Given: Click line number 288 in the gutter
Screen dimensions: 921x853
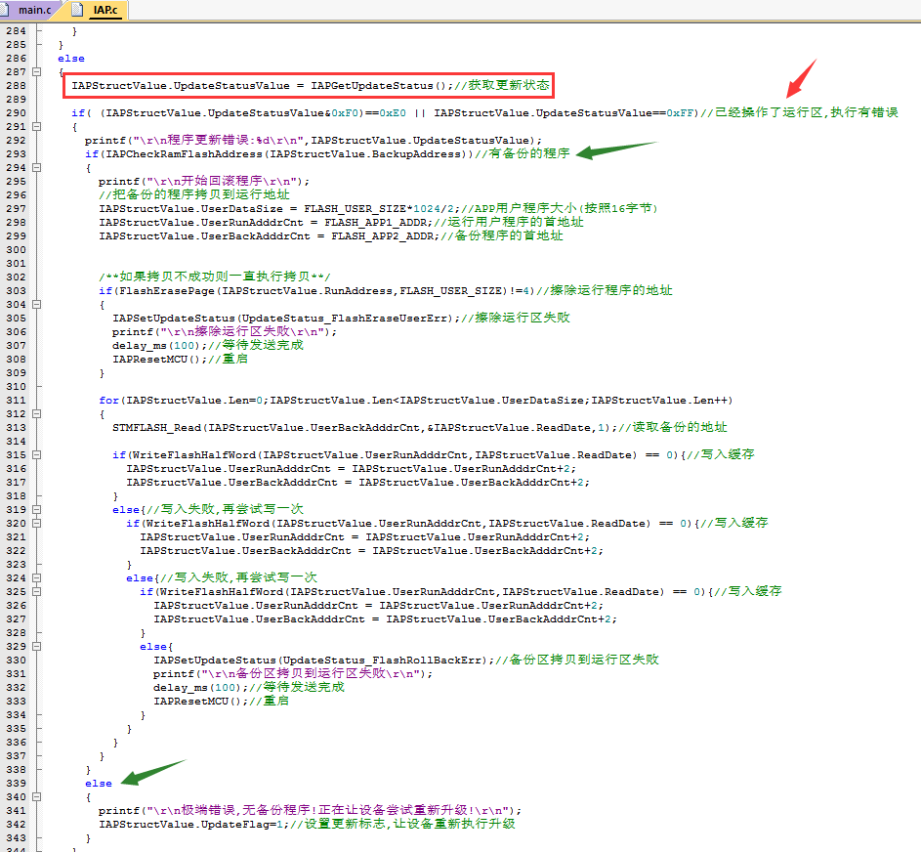Looking at the screenshot, I should (x=16, y=86).
